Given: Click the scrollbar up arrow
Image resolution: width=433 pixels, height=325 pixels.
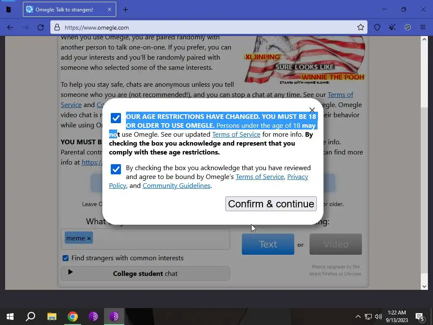Looking at the screenshot, I should coord(424,39).
